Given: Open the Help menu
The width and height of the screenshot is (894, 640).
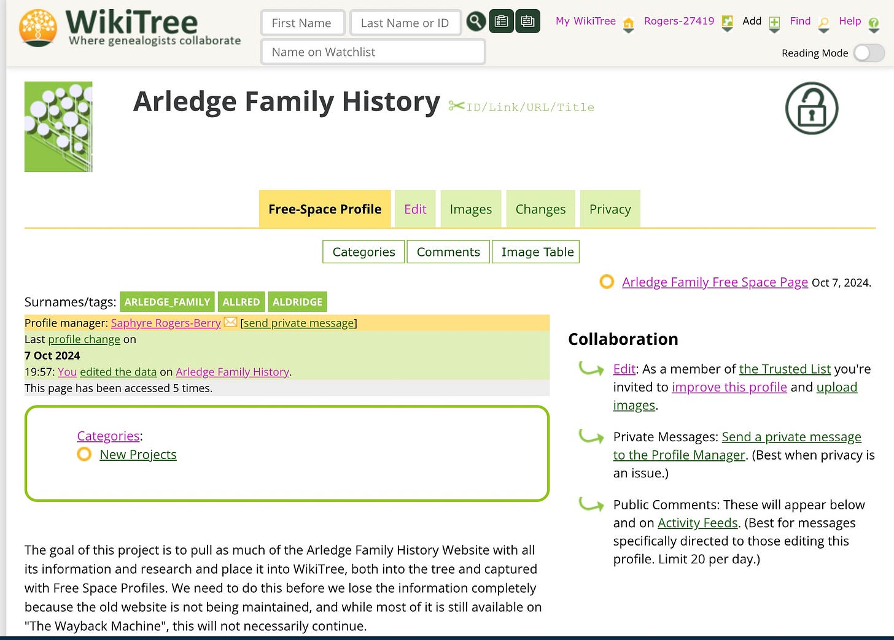Looking at the screenshot, I should point(850,21).
